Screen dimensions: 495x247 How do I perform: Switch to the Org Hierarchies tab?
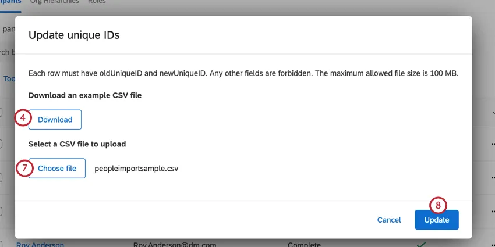tap(54, 2)
